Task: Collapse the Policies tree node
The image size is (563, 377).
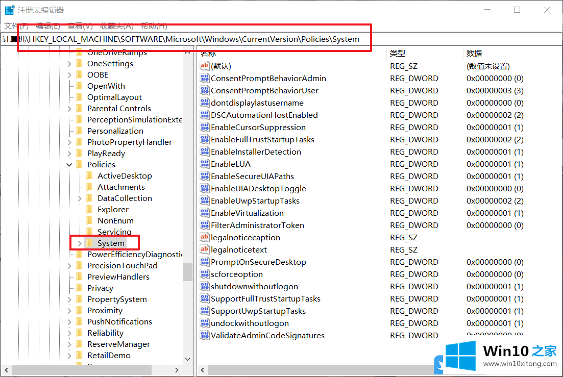Action: [x=69, y=165]
